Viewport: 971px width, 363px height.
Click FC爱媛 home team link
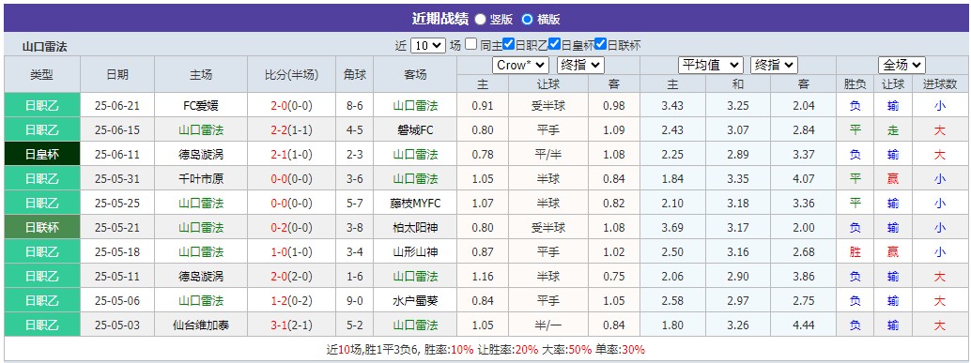click(x=201, y=106)
